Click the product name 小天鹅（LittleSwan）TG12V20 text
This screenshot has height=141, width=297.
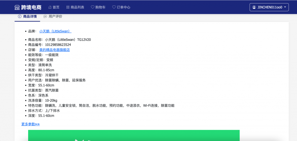68,40
